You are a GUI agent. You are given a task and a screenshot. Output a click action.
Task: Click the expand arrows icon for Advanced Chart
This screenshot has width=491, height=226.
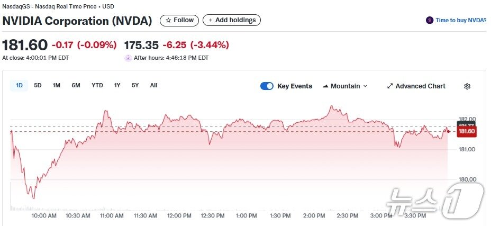coord(390,86)
